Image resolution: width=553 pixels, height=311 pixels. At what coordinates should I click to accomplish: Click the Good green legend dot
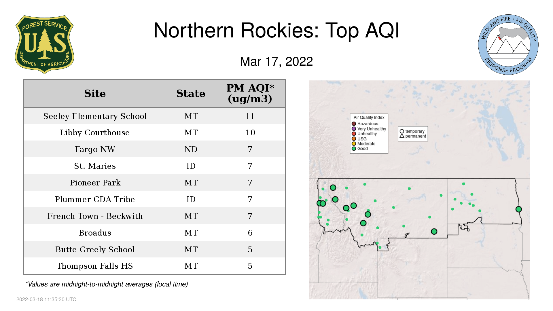click(x=354, y=149)
